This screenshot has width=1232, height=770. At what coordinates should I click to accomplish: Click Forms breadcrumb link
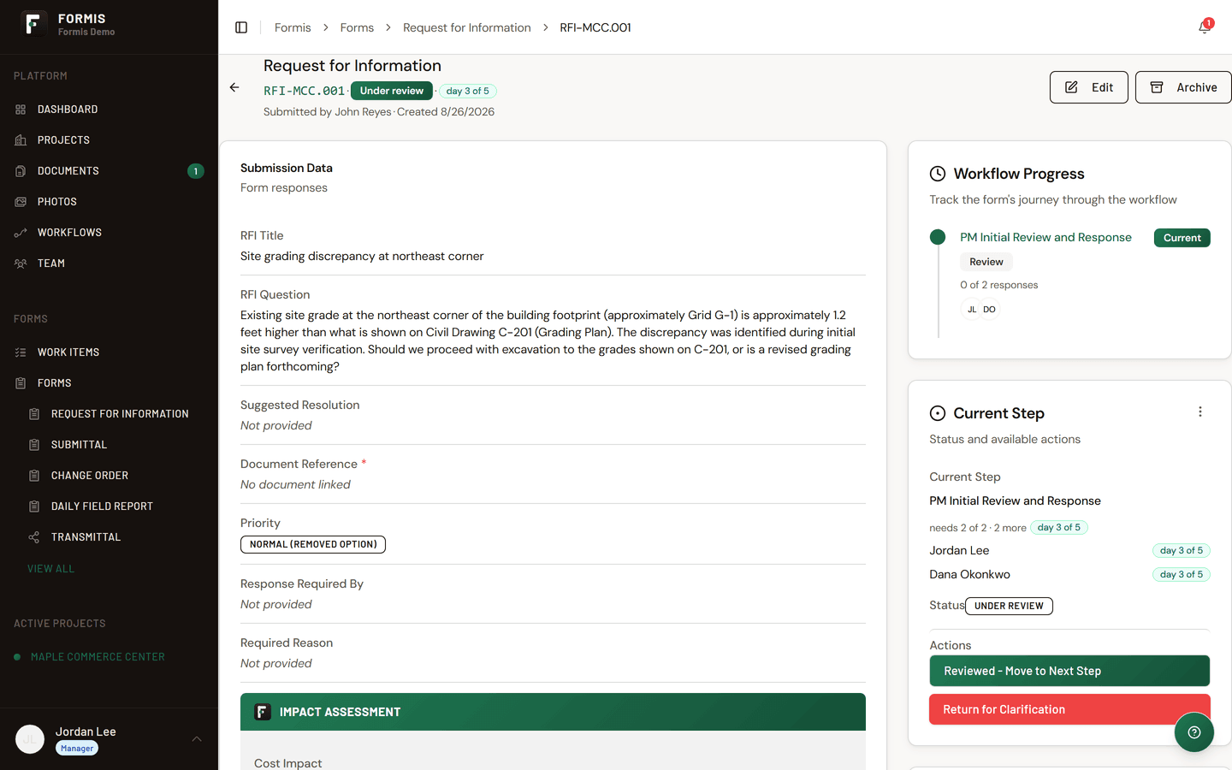pos(357,27)
